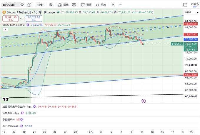Click the green BTCUSDT price line tag
Screen dimensions: 200x135
(177, 44)
